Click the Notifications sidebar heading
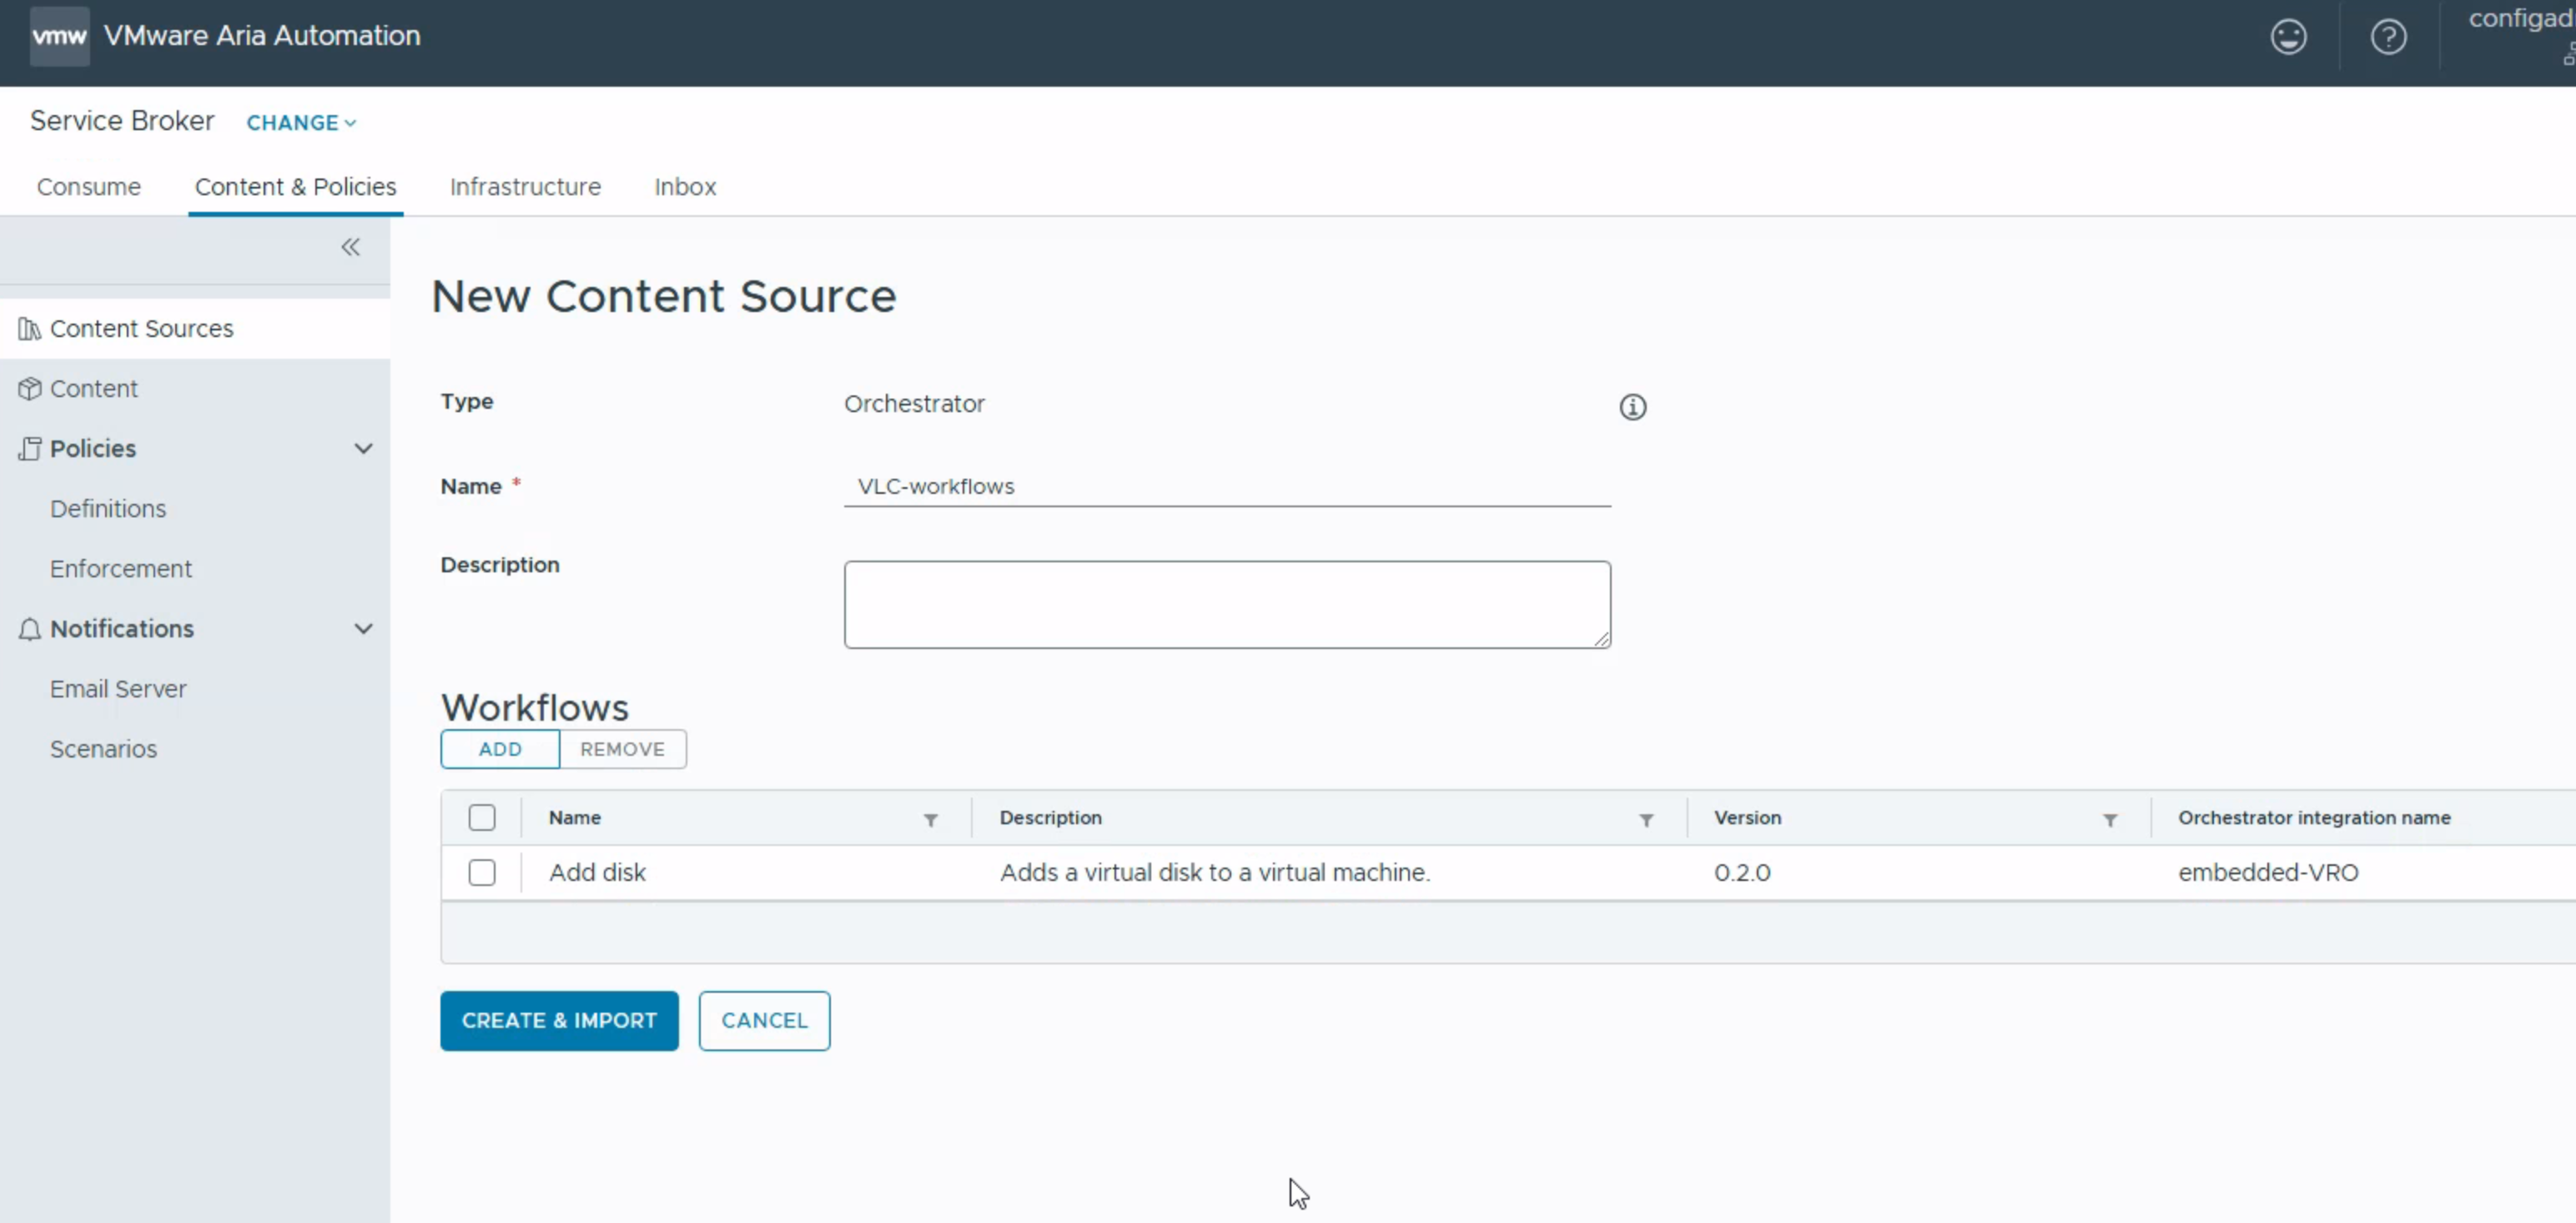Viewport: 2576px width, 1223px height. click(122, 629)
